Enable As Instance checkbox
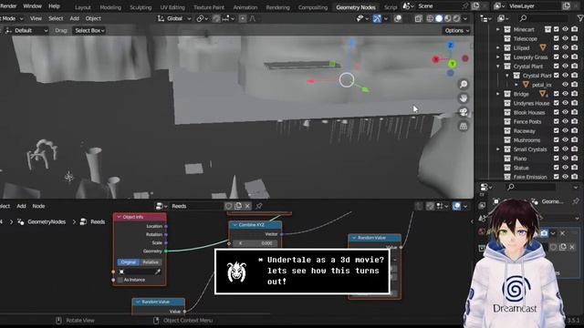 (x=120, y=280)
